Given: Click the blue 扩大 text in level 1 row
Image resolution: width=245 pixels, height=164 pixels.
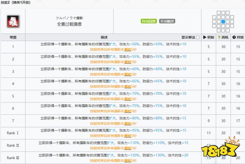Looking at the screenshot, I should tap(112, 44).
